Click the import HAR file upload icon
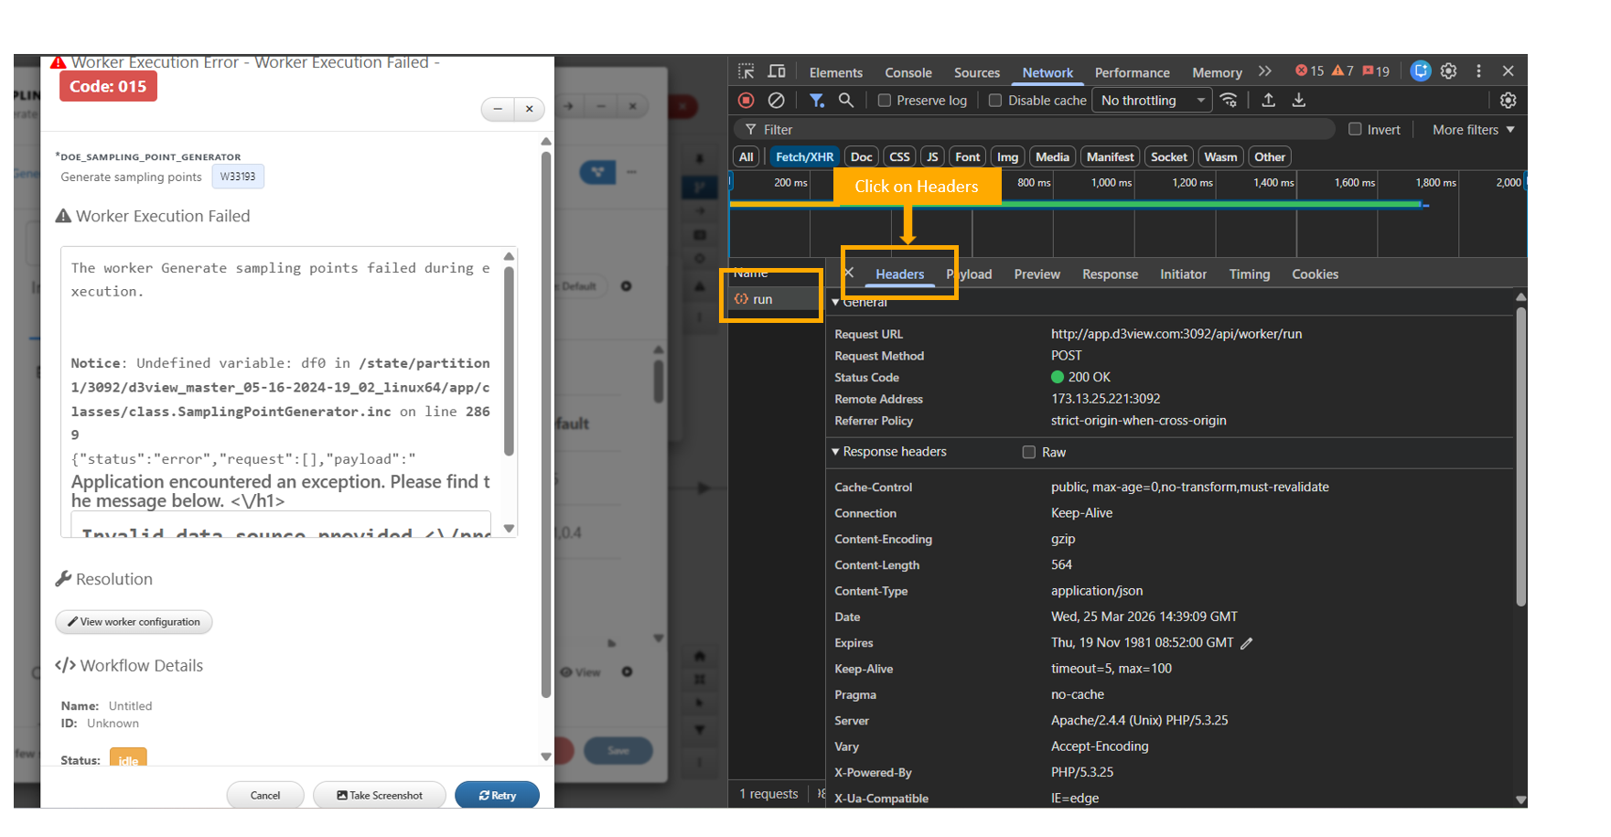 [1269, 101]
